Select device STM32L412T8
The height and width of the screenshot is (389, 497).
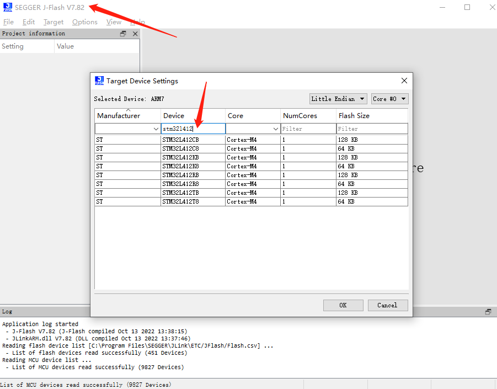click(193, 201)
